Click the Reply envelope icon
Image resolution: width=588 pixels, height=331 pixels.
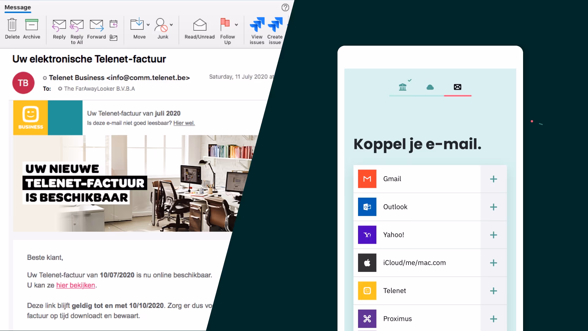(x=59, y=25)
